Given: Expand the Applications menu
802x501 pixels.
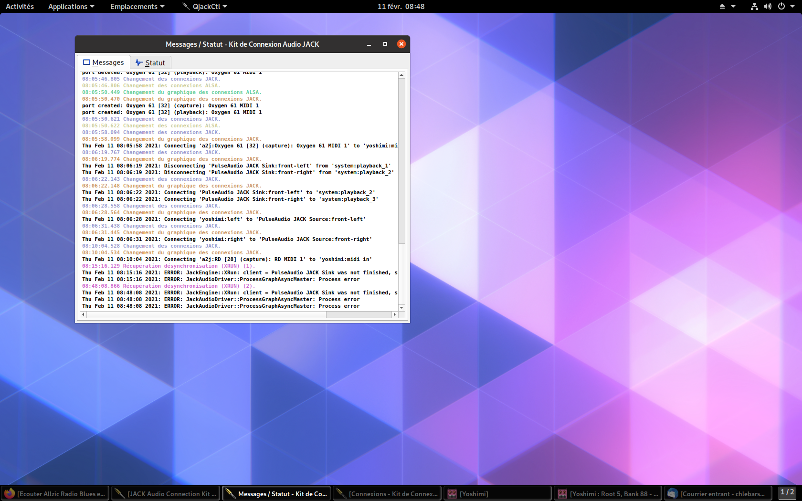Looking at the screenshot, I should pyautogui.click(x=71, y=6).
